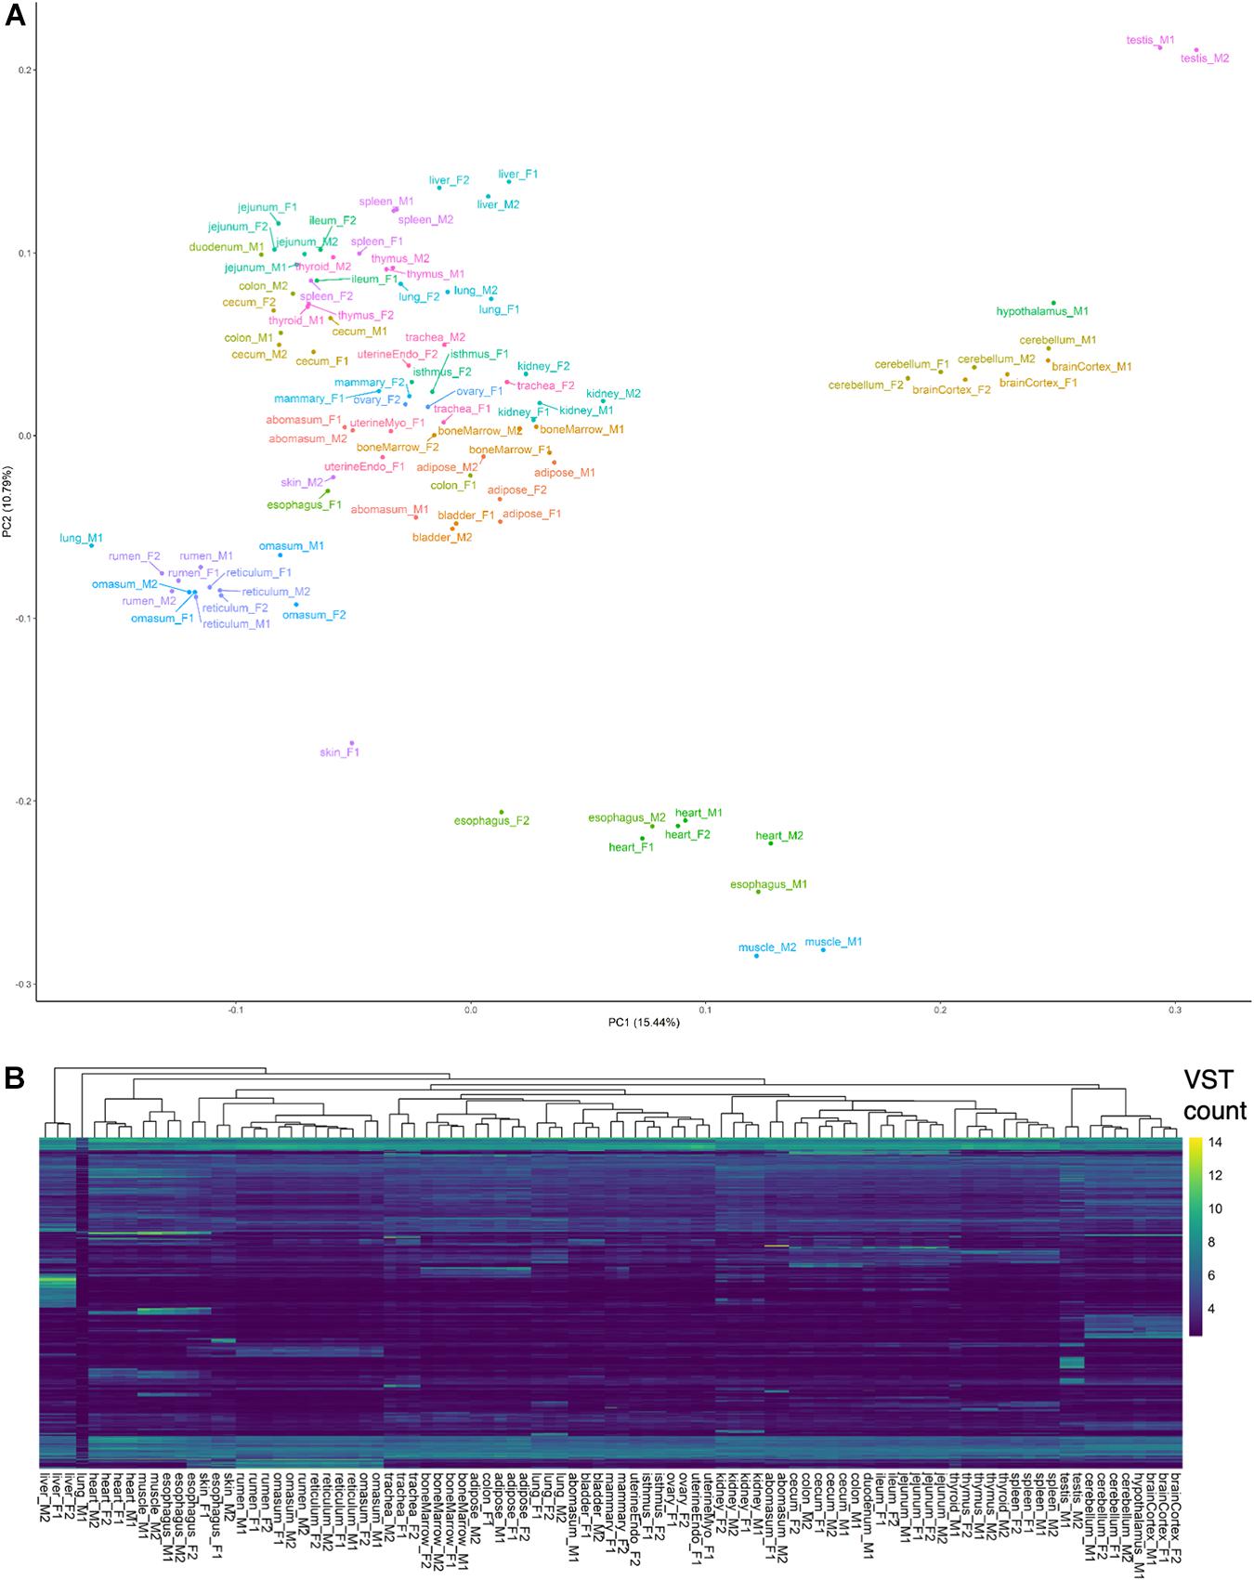1254x1580 pixels.
Task: Click the testis_M2 label
Action: point(1205,58)
